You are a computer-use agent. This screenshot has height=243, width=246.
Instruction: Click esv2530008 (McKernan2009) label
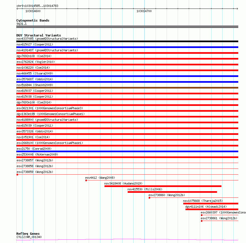click(x=37, y=154)
